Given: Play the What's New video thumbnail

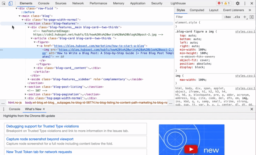Looking at the screenshot, I should tap(191, 149).
